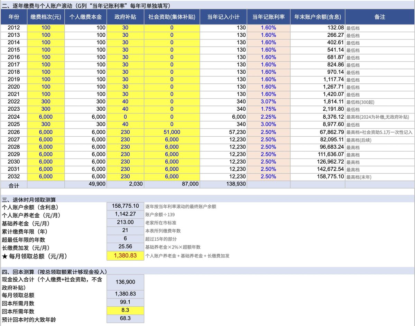Screen dimensions: 415x326
Task: Click the total 2,030 cell
Action: point(125,184)
